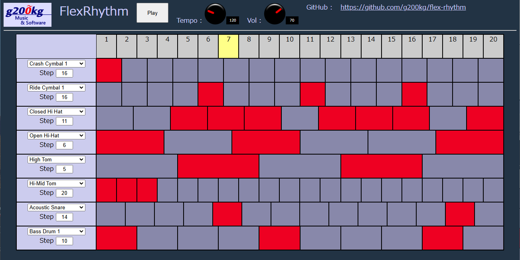520x260 pixels.
Task: Change the Step value for Open Hi-Hat
Action: pyautogui.click(x=64, y=145)
